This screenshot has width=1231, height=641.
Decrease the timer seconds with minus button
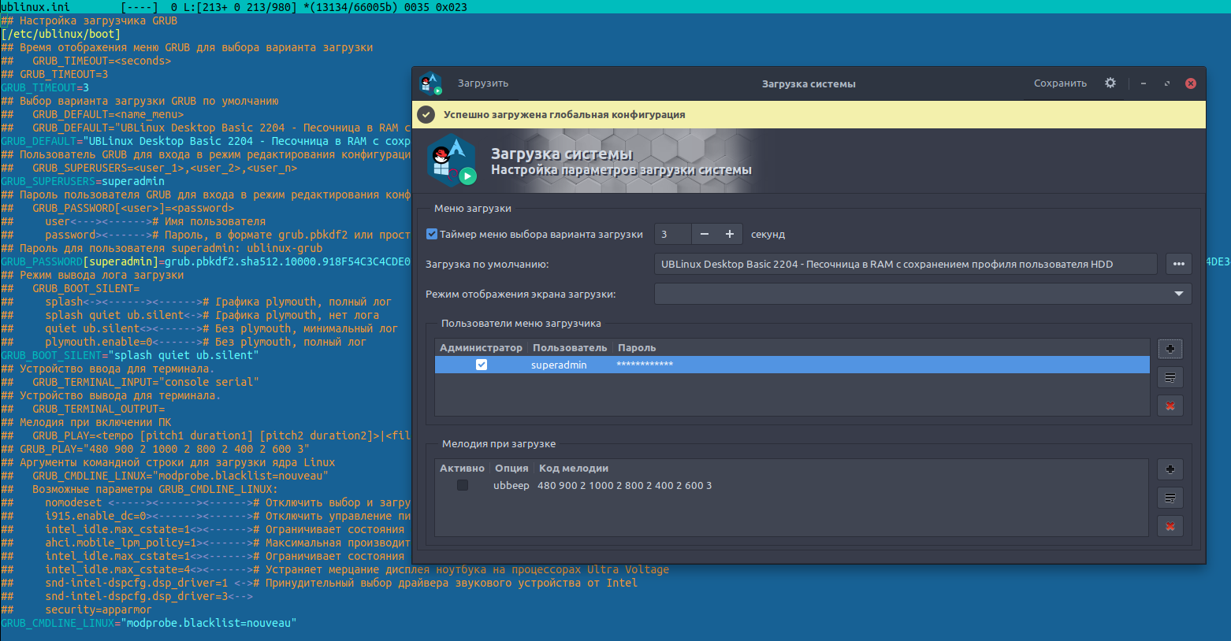(x=705, y=234)
